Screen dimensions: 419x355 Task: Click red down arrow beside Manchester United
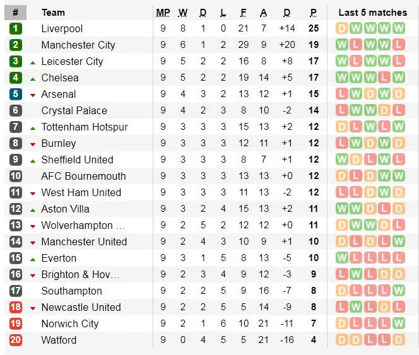[33, 242]
